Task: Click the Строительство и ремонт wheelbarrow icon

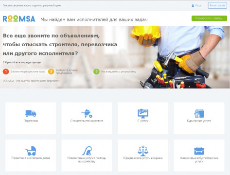Action: point(87,113)
